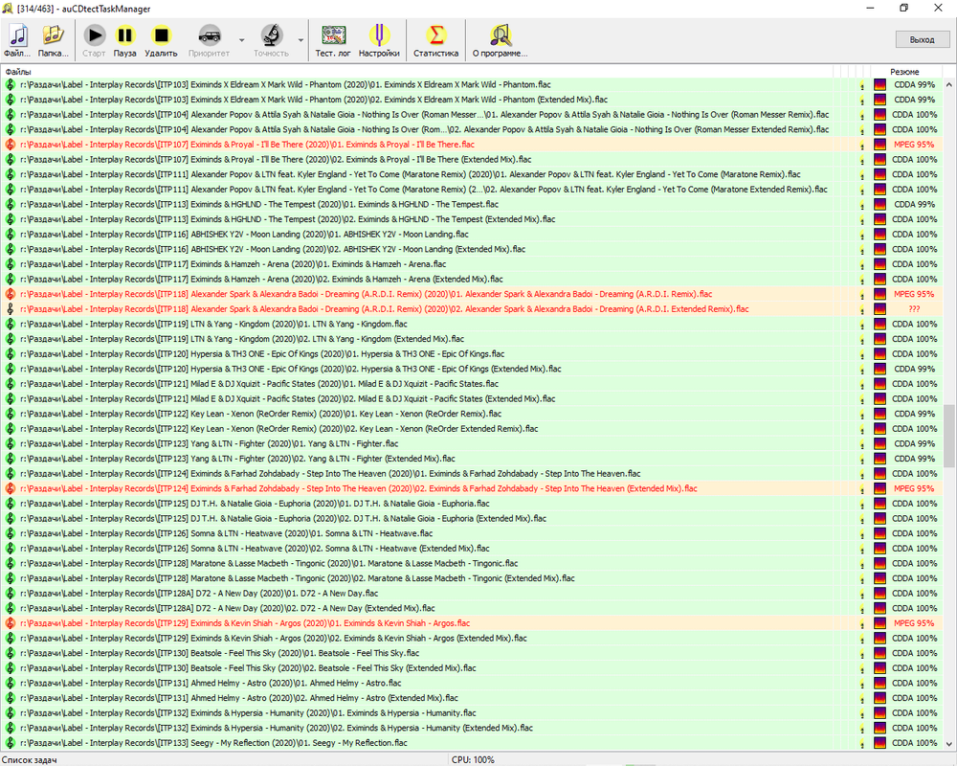Click spectrum icon of Dreaming (A.R.D.I. Remix).flac
This screenshot has width=957, height=766.
[x=879, y=294]
